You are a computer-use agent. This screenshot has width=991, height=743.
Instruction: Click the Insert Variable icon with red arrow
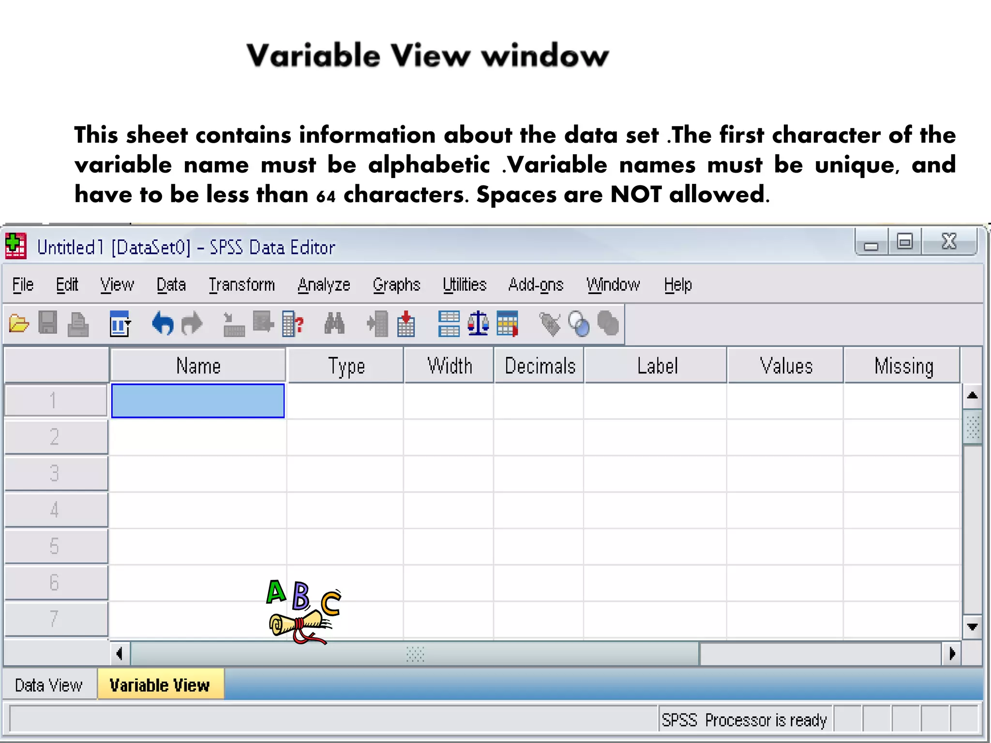[406, 324]
